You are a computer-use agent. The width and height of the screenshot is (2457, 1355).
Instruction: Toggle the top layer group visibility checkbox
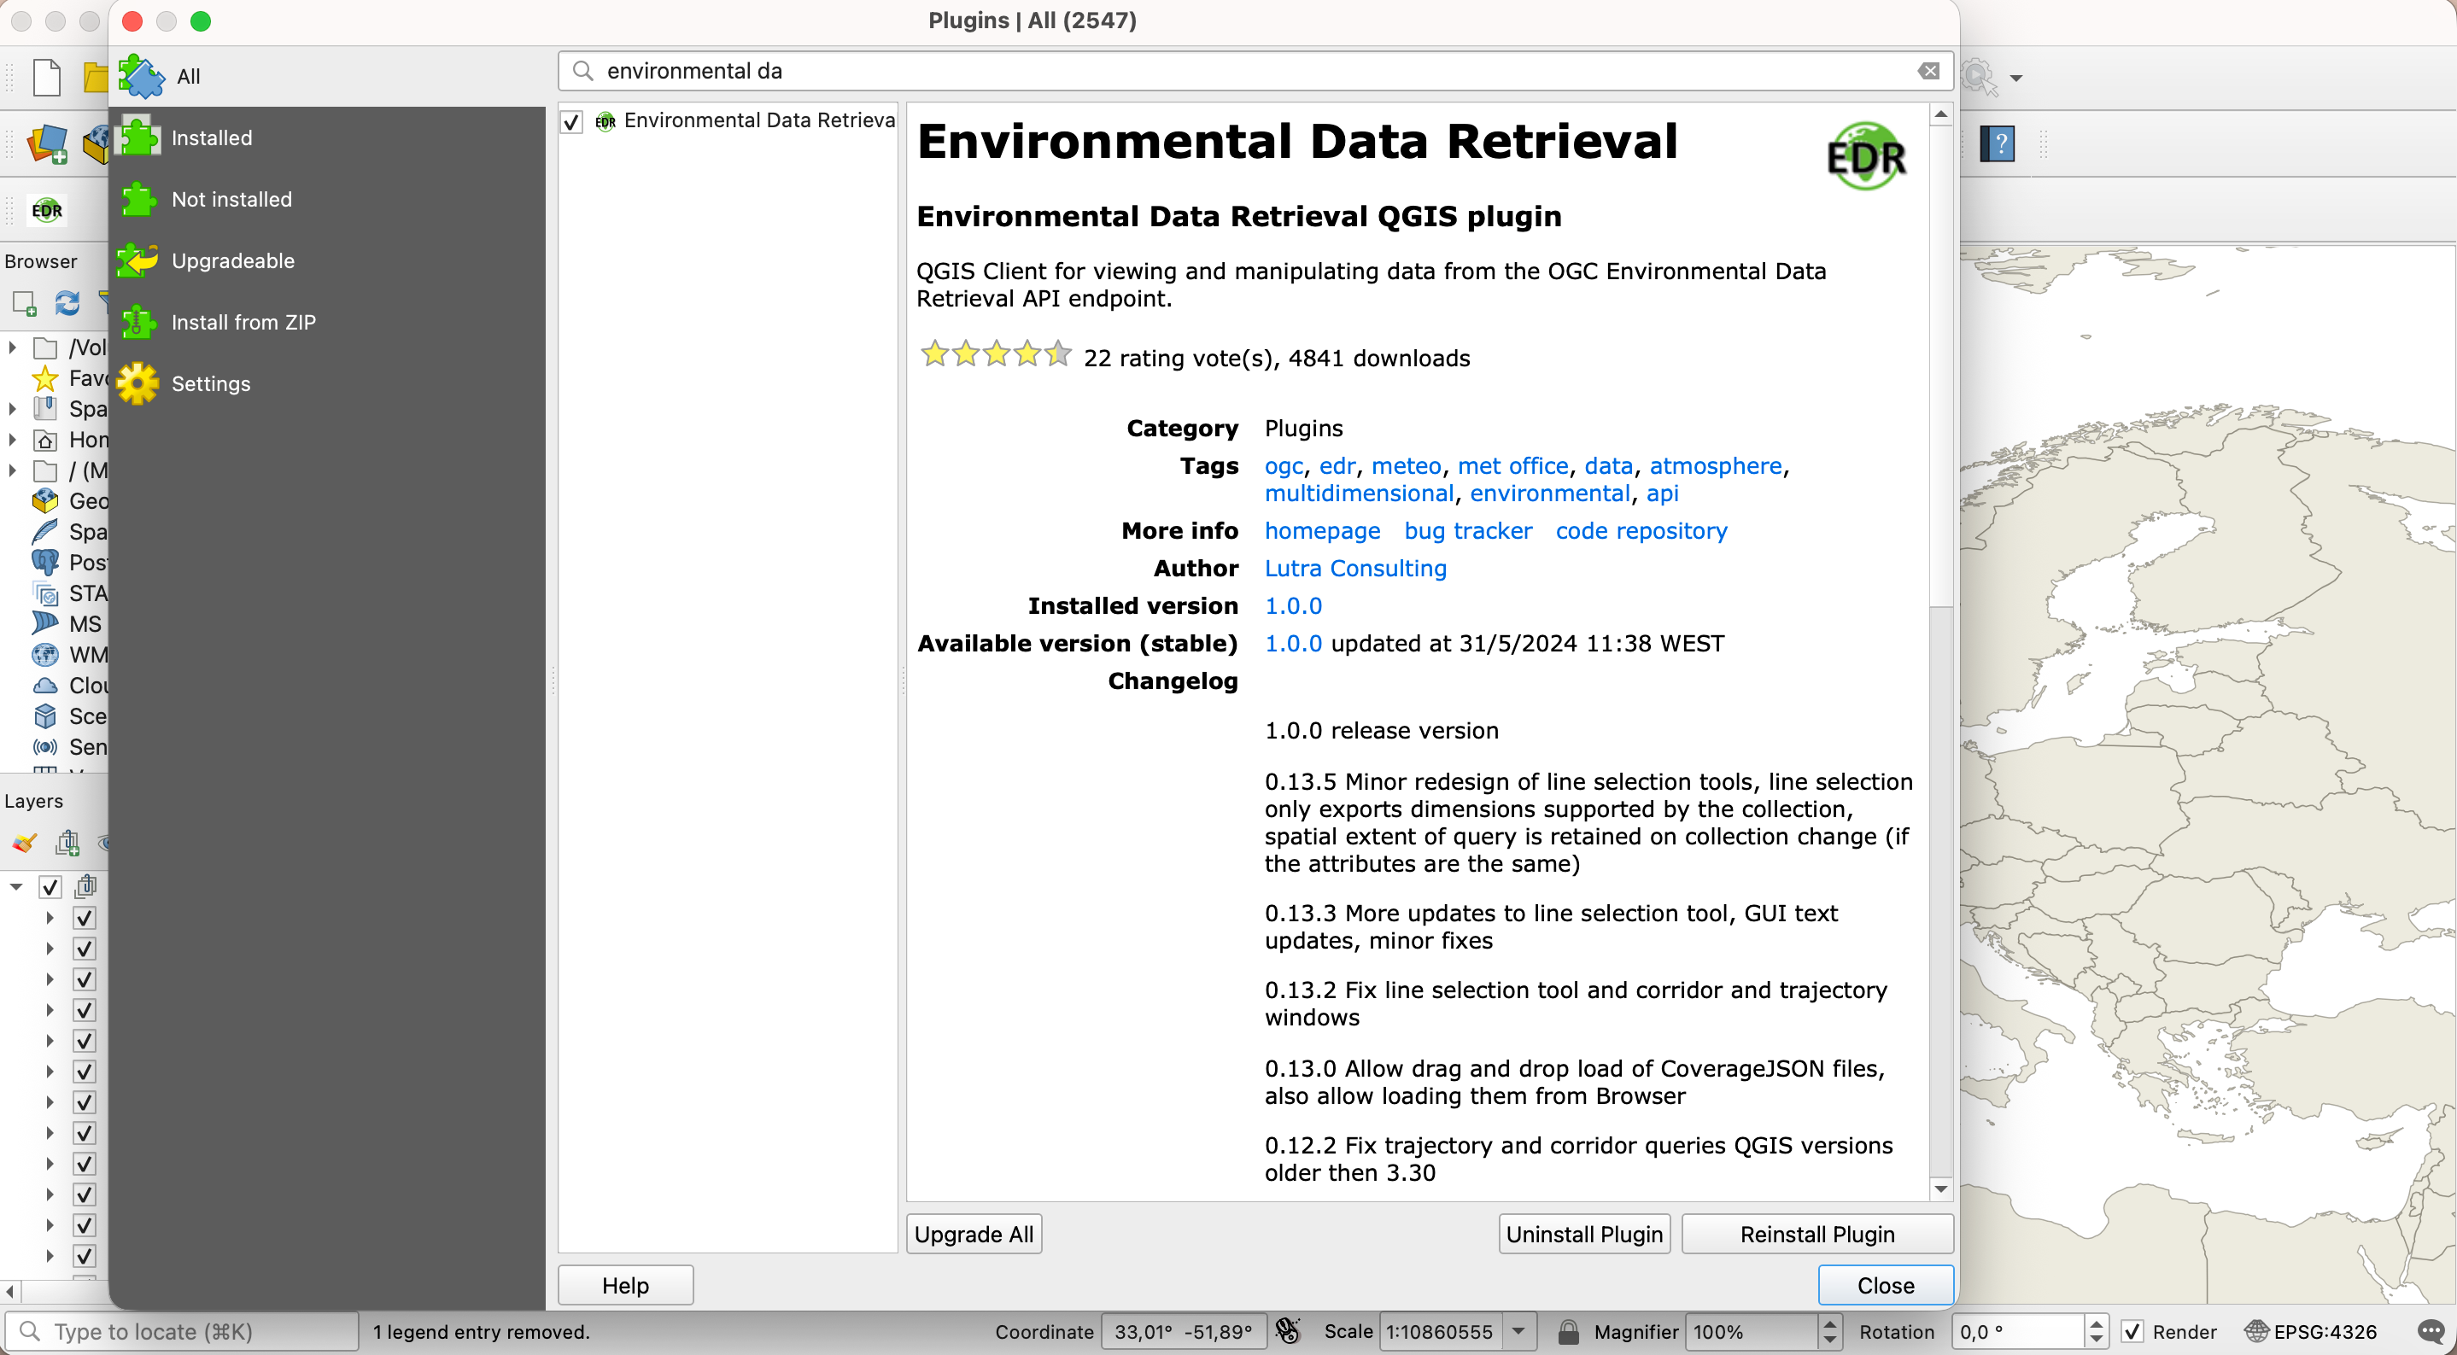[x=50, y=888]
